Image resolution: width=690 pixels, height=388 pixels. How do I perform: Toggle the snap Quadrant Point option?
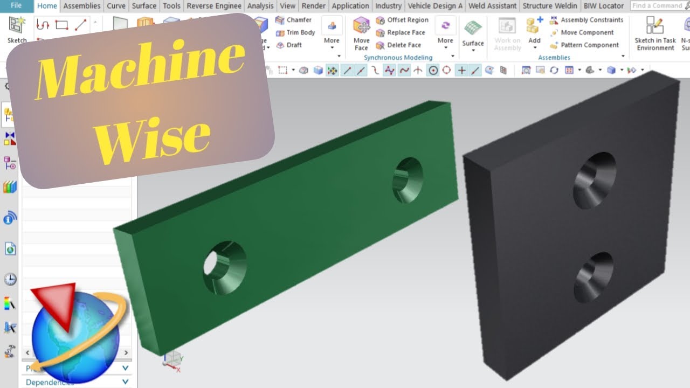[446, 71]
